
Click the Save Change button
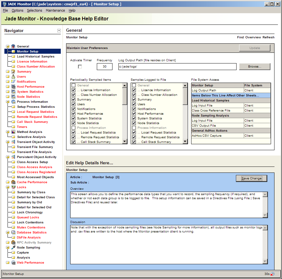tap(251, 178)
